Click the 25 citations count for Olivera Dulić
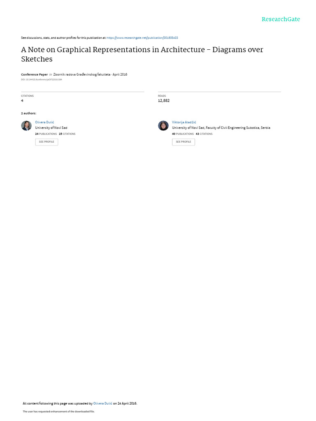The width and height of the screenshot is (316, 421). (67, 134)
